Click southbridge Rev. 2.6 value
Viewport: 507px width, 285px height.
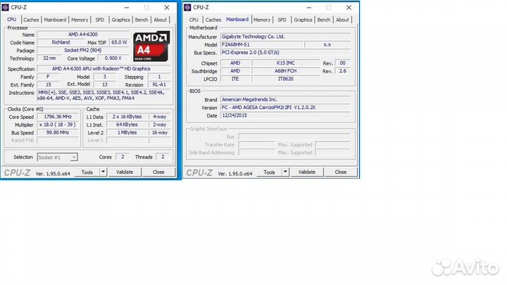[x=343, y=71]
